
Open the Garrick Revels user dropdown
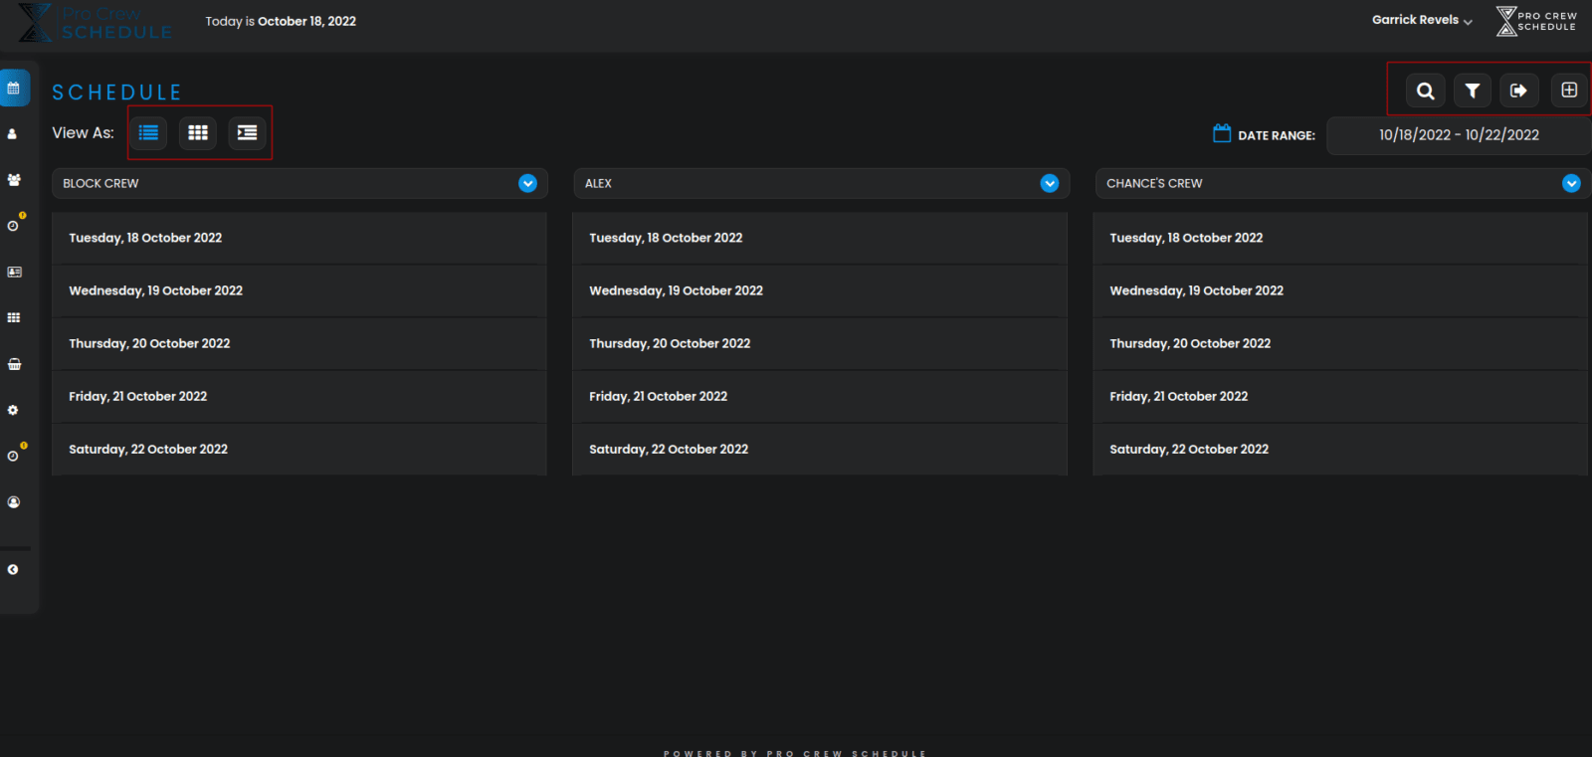(1422, 20)
